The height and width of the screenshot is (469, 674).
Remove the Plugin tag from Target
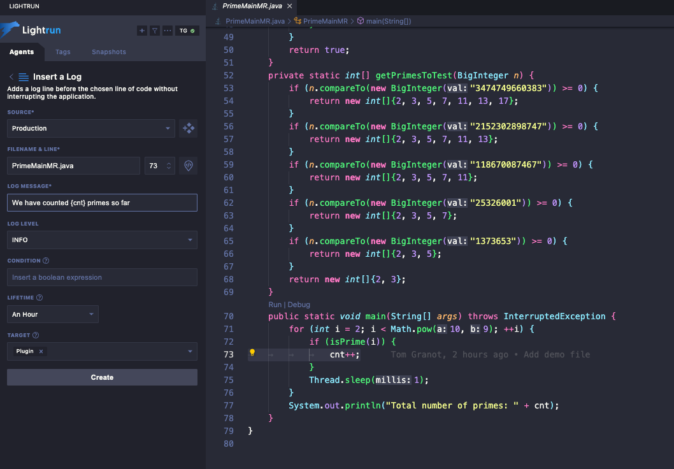[41, 351]
